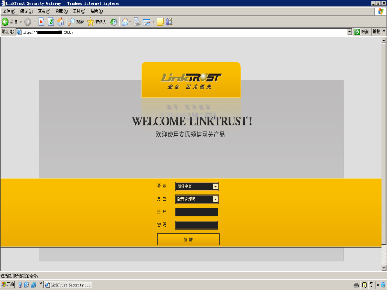
Task: Minimize the Internet Explorer window
Action: [373, 3]
